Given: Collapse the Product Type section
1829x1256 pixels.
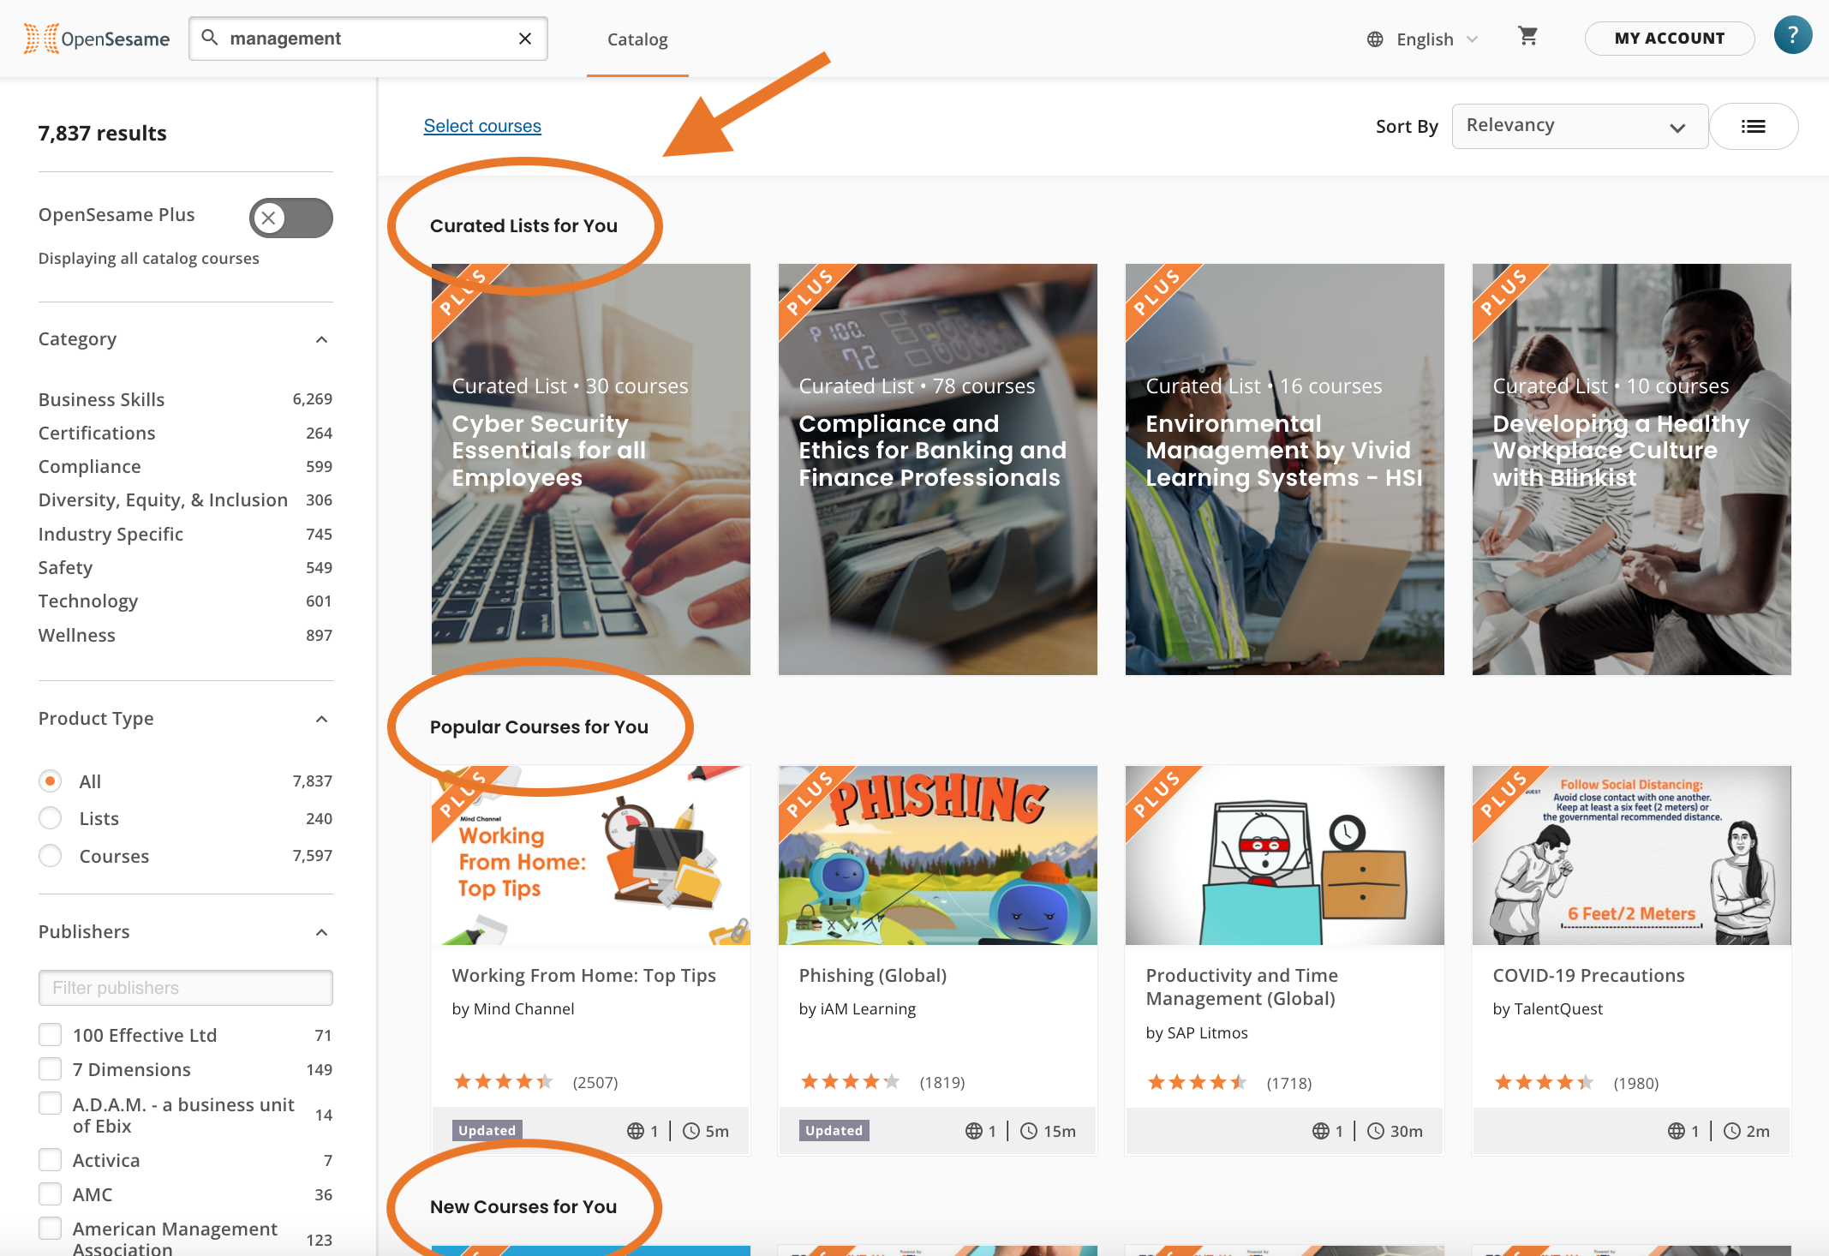Looking at the screenshot, I should (322, 719).
